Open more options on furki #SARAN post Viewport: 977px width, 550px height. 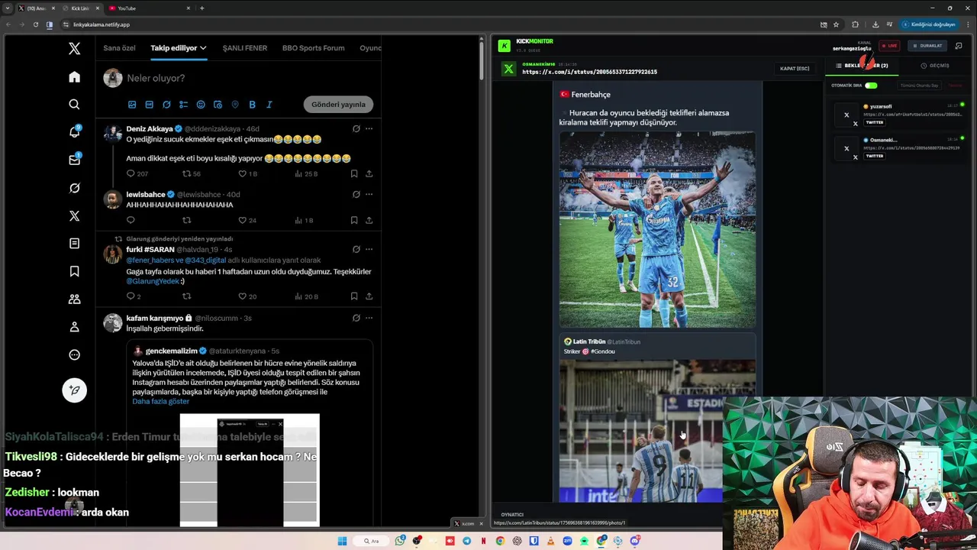[369, 249]
